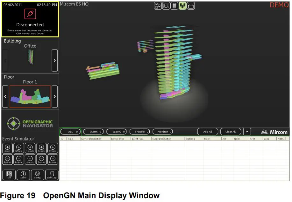Simulate a GAlarm event

[19, 148]
